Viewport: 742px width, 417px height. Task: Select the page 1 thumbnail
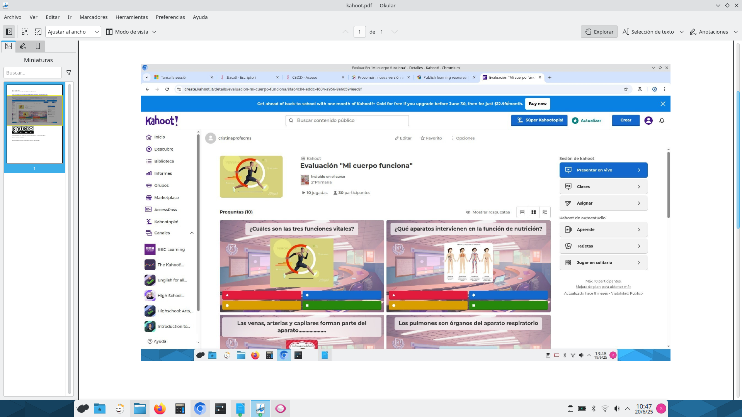[34, 124]
